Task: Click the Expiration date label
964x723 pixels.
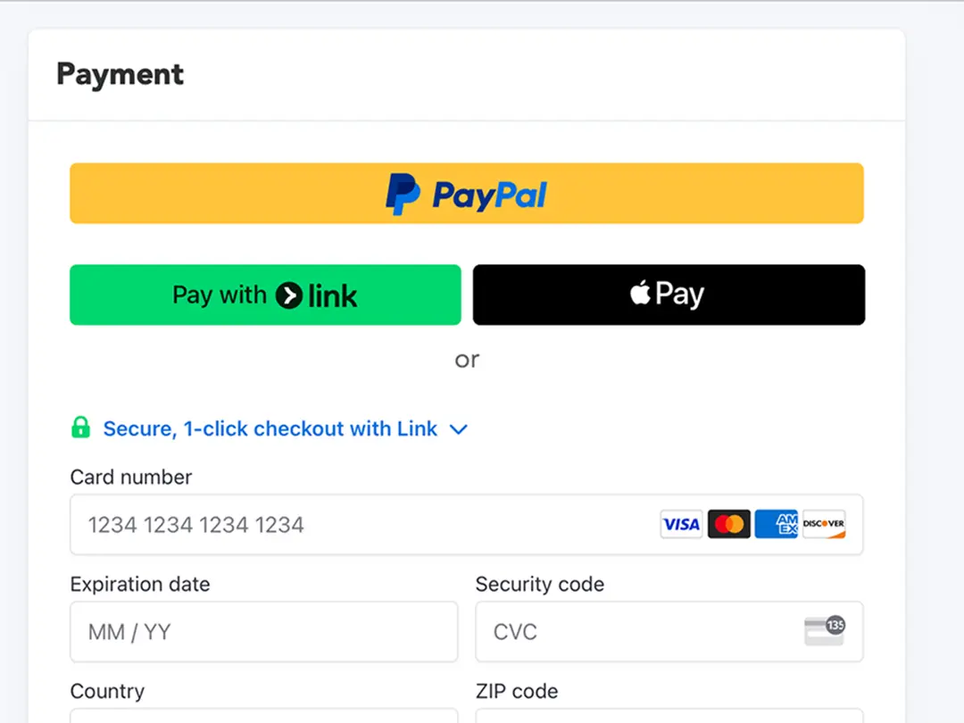Action: click(140, 585)
